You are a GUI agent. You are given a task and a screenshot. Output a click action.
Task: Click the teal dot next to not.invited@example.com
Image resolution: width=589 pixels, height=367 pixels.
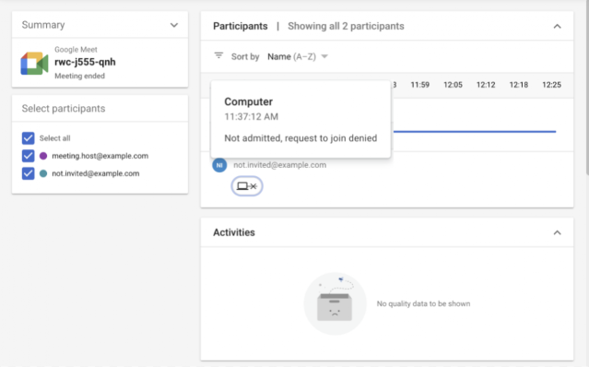[43, 173]
